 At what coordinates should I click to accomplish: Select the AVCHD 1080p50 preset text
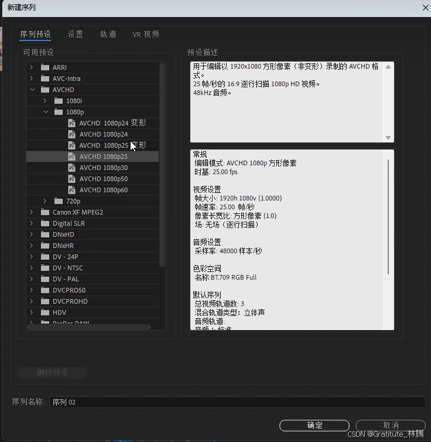104,179
